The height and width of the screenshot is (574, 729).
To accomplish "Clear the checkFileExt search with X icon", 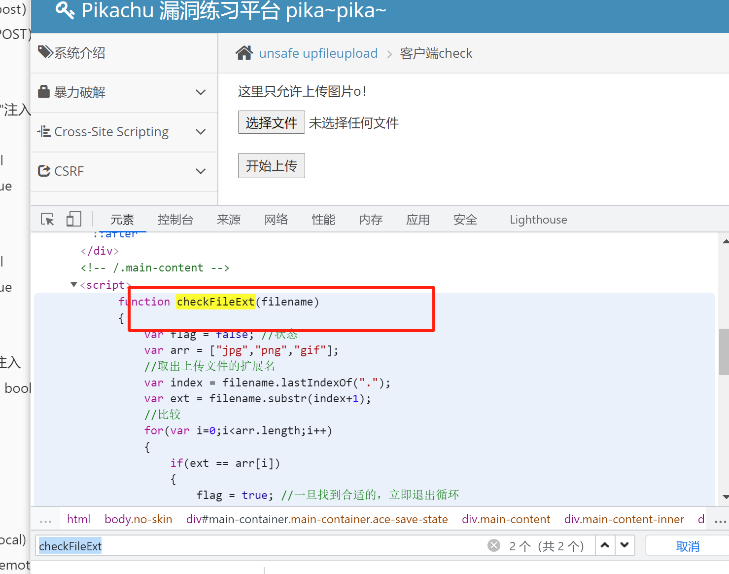I will click(493, 545).
